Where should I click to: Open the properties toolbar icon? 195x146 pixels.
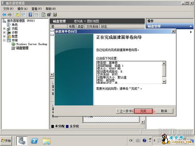click(x=49, y=15)
